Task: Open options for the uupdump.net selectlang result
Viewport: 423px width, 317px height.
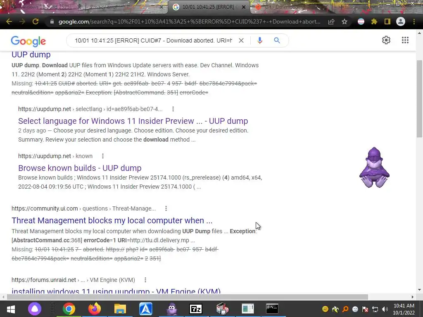Action: click(173, 109)
